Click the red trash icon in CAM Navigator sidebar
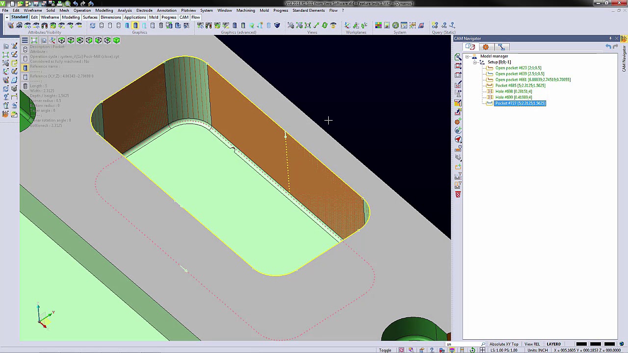Screen dimensions: 628x353 (458, 195)
